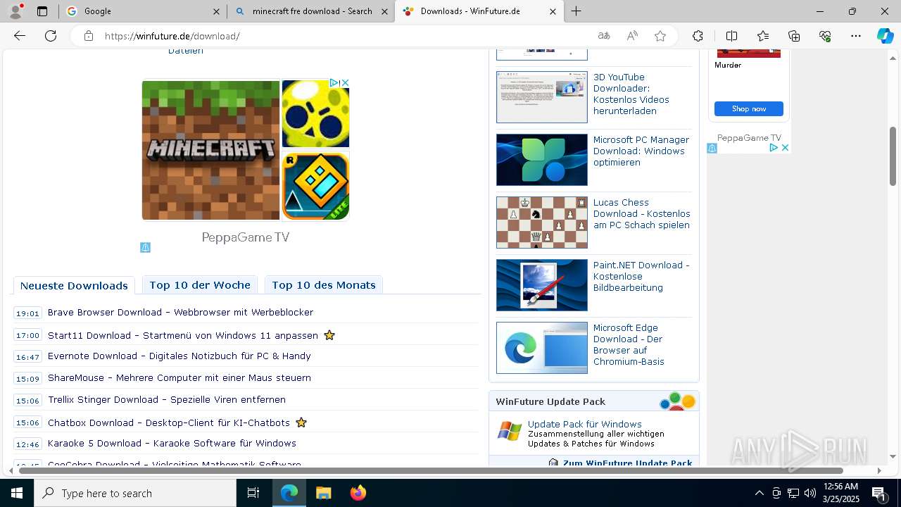
Task: Open Karaoke 5 Download link
Action: tap(172, 443)
